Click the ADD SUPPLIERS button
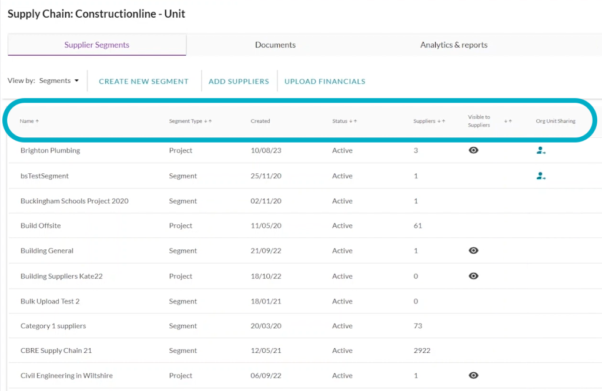The width and height of the screenshot is (602, 391). (239, 81)
